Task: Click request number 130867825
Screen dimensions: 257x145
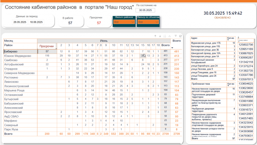Action: tap(246, 53)
